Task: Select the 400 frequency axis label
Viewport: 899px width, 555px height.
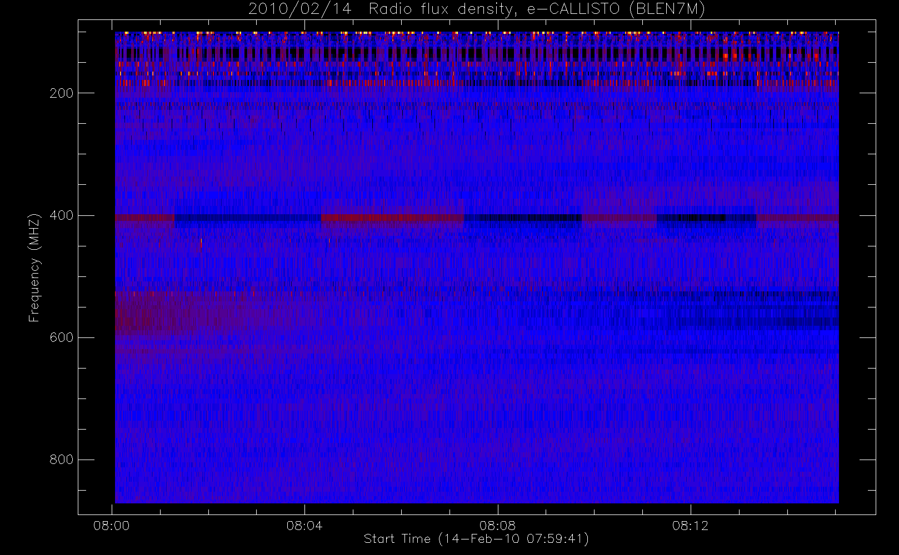Action: (x=62, y=215)
